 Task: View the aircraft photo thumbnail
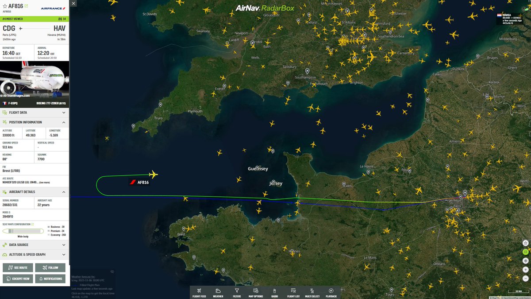tap(35, 80)
